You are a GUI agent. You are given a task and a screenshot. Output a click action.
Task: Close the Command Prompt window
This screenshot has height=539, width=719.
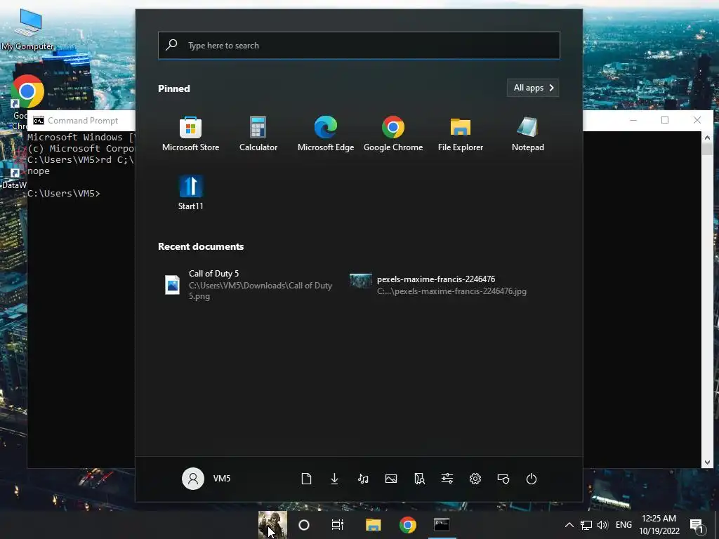(x=697, y=120)
